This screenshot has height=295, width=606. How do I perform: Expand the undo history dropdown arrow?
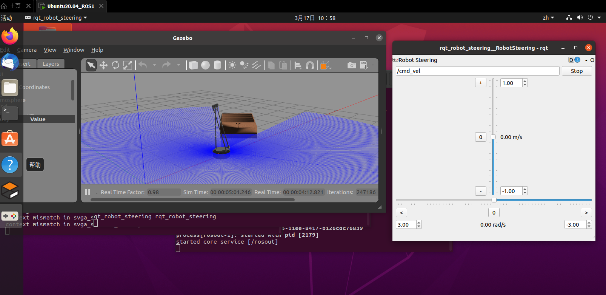(x=154, y=65)
